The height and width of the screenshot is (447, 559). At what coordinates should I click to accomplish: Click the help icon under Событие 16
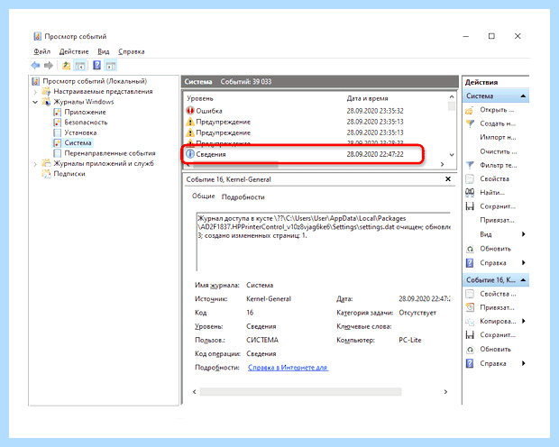pyautogui.click(x=470, y=363)
